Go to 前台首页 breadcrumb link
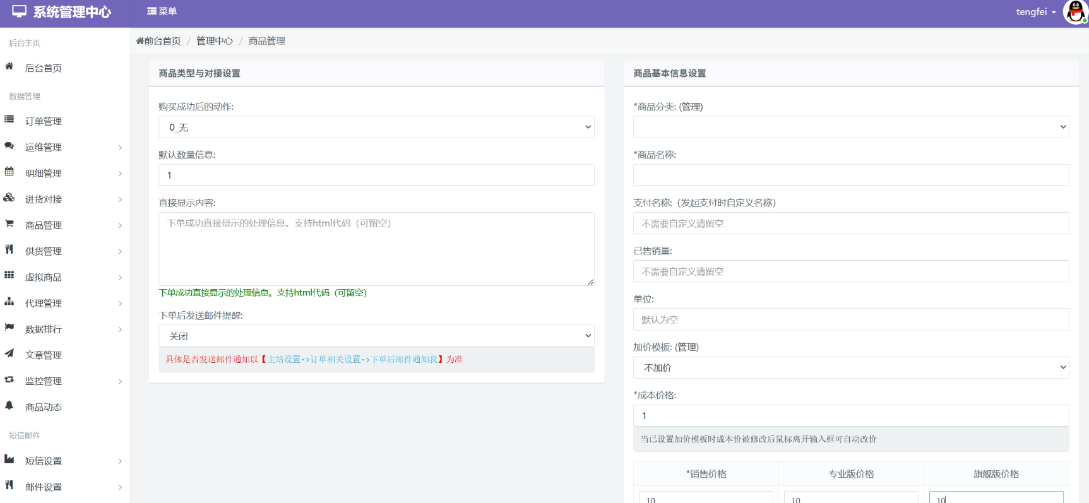Screen dimensions: 1089x503 click(x=158, y=41)
